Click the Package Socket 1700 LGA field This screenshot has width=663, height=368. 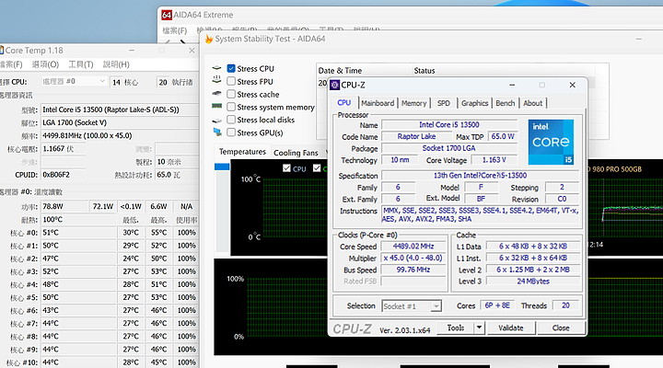click(x=449, y=148)
